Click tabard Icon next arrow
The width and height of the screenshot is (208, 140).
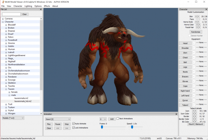coord(196,111)
